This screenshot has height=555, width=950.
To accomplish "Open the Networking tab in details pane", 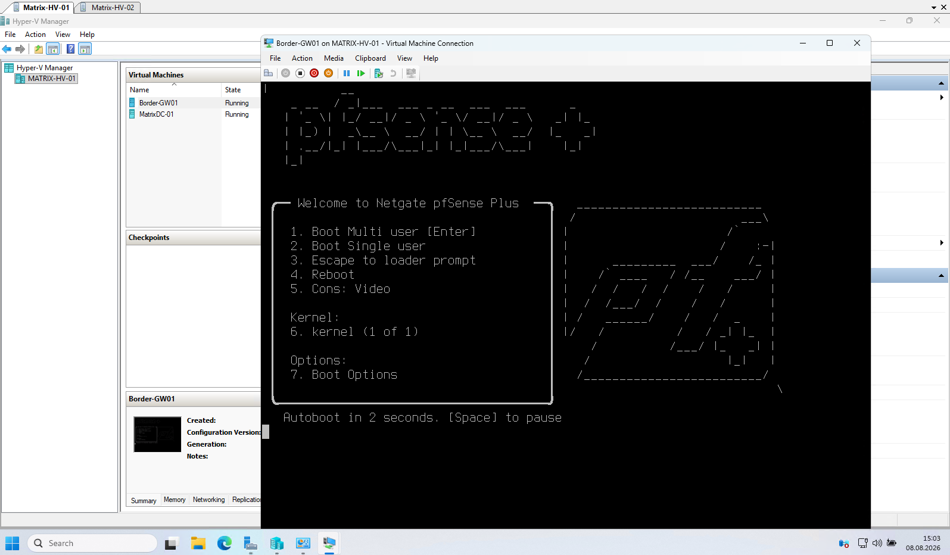I will pyautogui.click(x=209, y=500).
